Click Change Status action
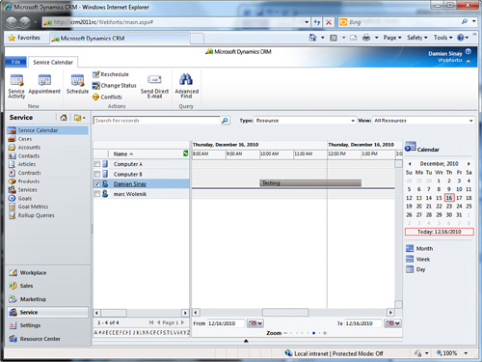The image size is (482, 362). [x=115, y=86]
